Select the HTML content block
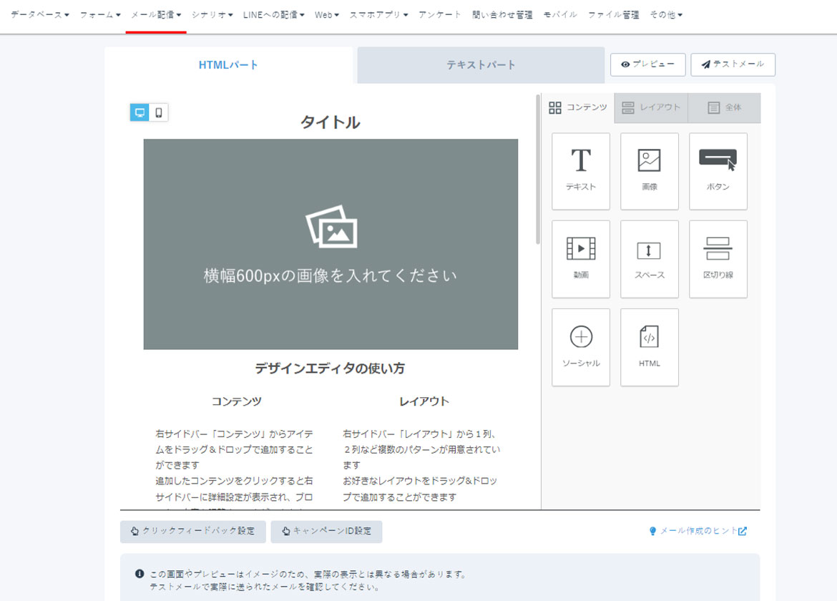Screen dimensions: 837x601 pos(649,348)
